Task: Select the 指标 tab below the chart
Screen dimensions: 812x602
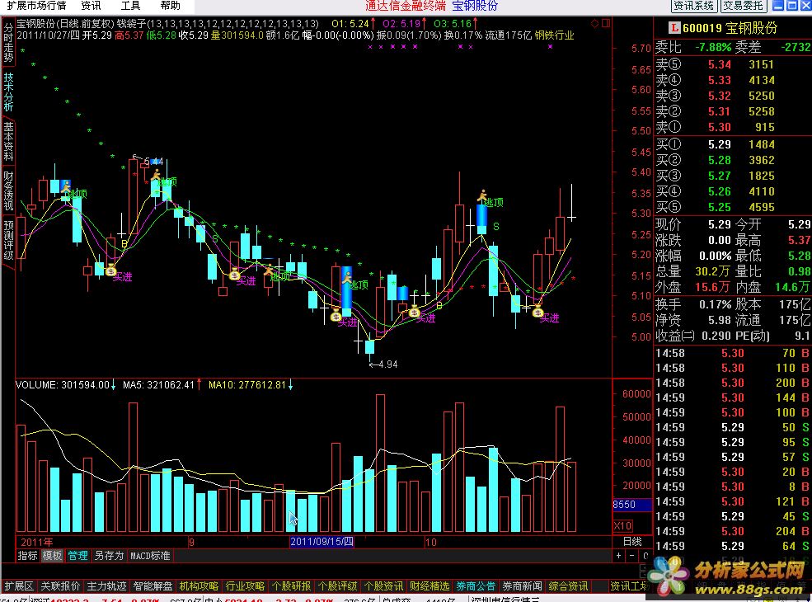Action: (x=27, y=556)
